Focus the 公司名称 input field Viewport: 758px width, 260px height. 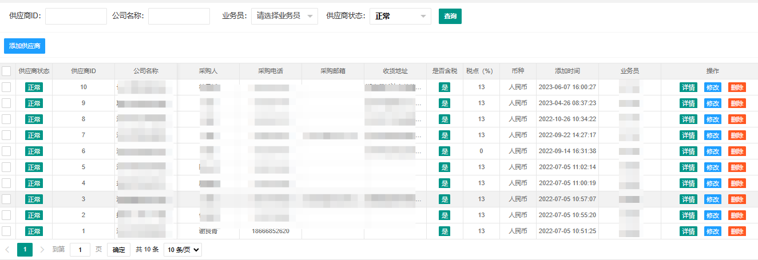click(179, 16)
